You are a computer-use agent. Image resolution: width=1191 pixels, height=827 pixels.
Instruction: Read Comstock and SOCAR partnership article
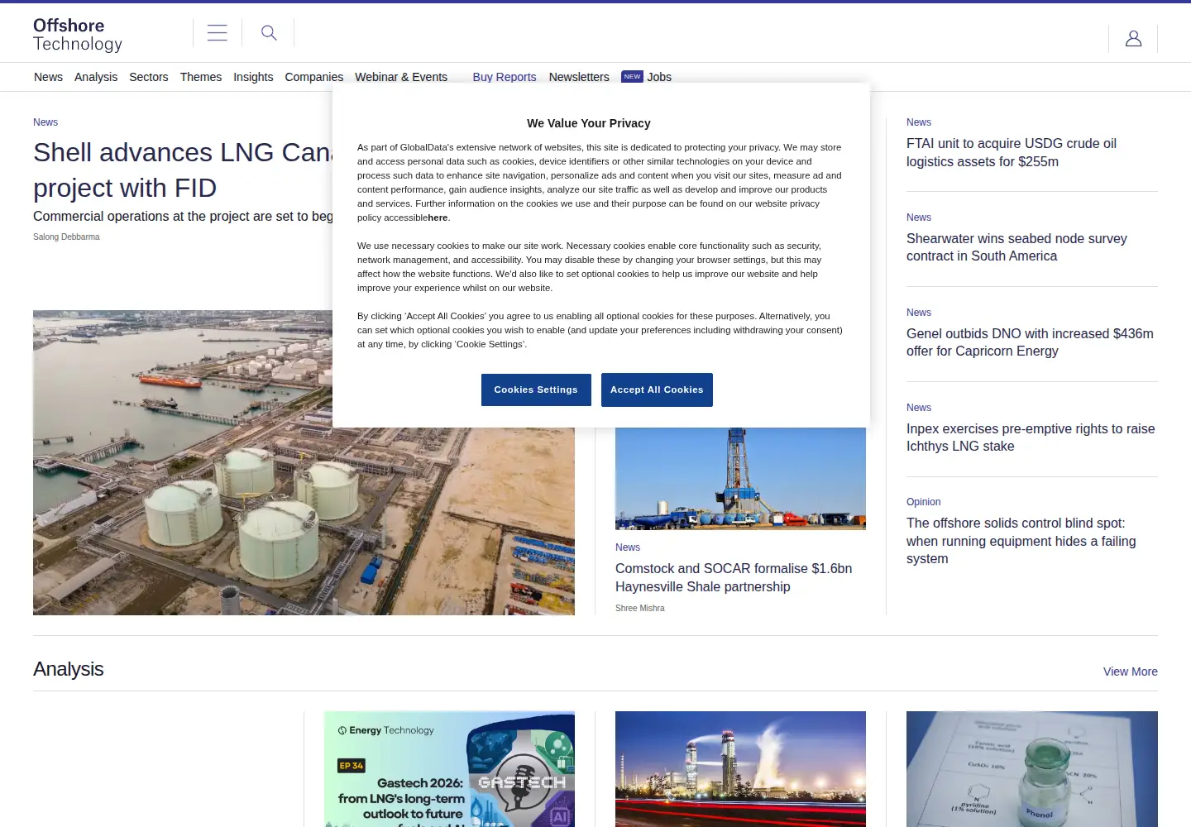pyautogui.click(x=734, y=577)
